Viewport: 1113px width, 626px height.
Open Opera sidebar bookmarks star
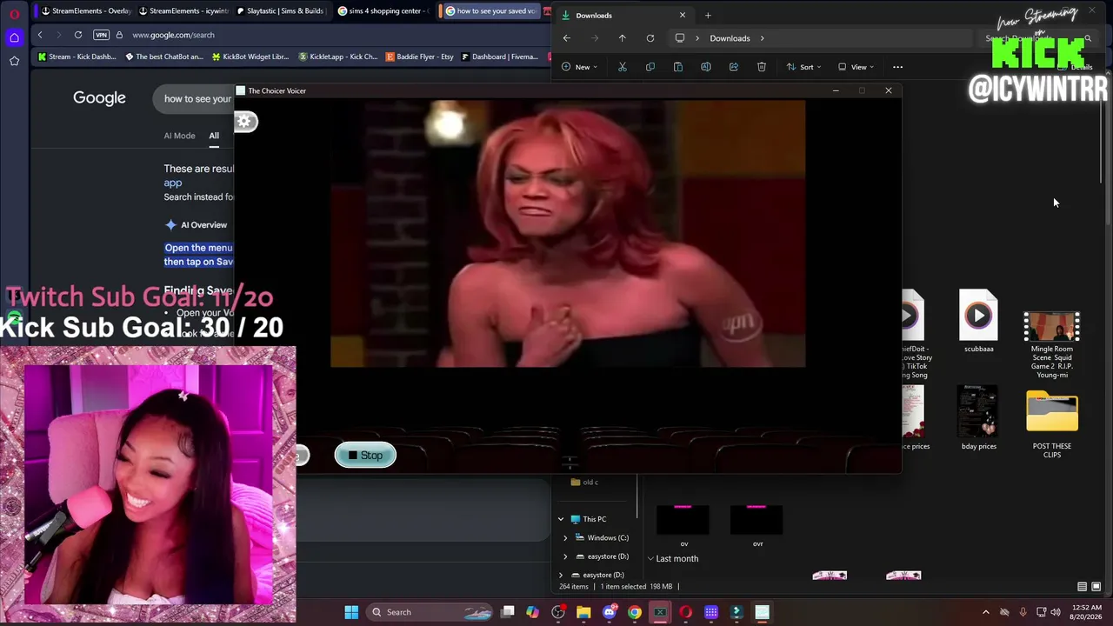coord(15,61)
